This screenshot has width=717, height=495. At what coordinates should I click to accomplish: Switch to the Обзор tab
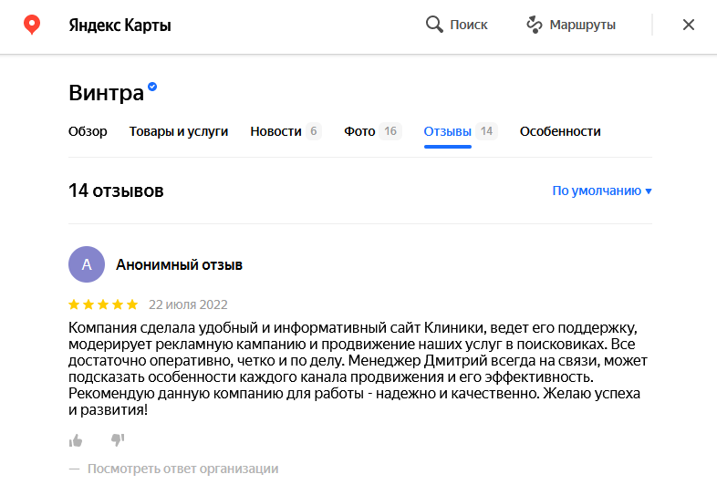tap(88, 131)
